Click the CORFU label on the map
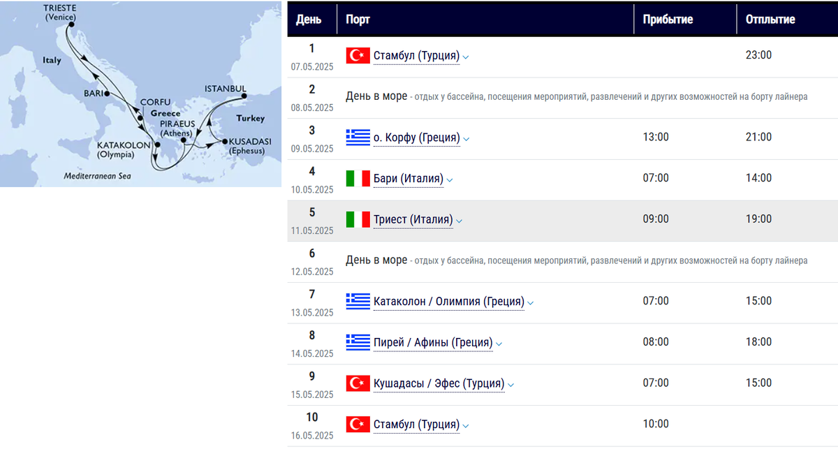838x449 pixels. pyautogui.click(x=155, y=102)
